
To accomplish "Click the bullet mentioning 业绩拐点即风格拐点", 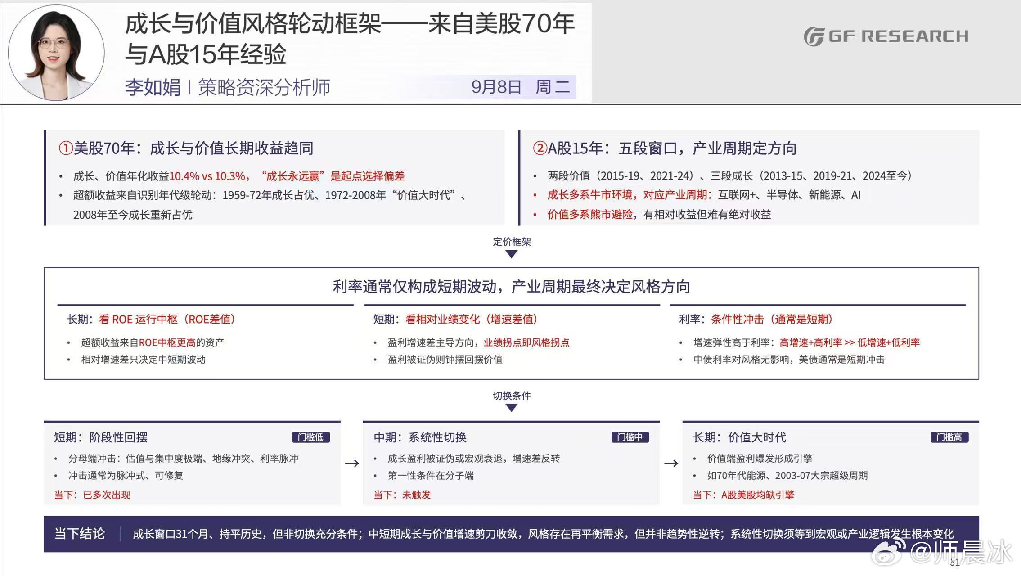I will tap(478, 342).
